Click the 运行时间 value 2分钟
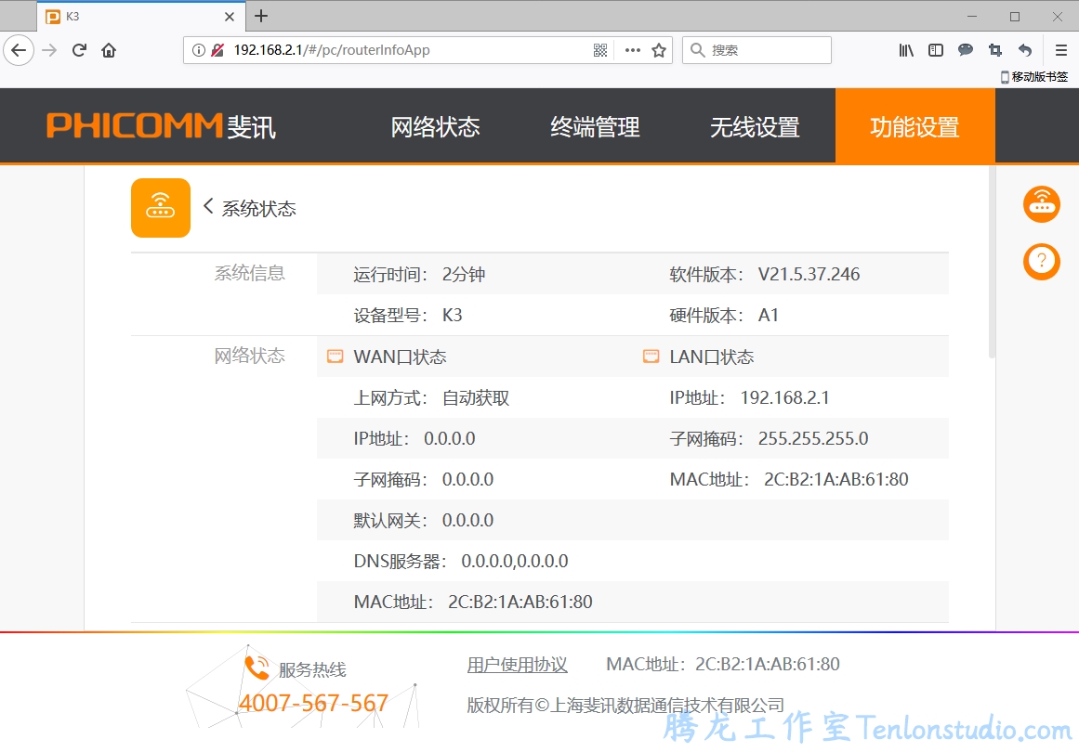 click(464, 274)
